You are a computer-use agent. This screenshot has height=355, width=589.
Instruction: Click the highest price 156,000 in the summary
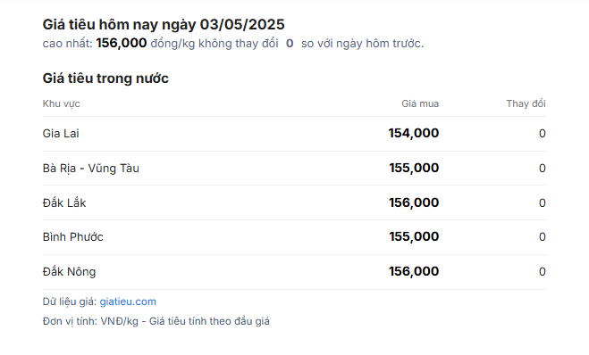pos(122,43)
